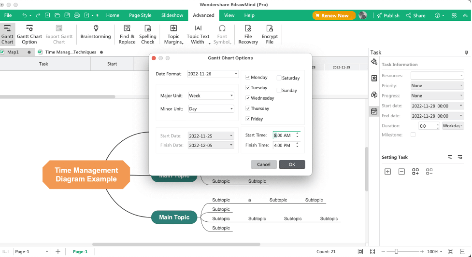Run Spelling Check
472x257 pixels.
148,34
